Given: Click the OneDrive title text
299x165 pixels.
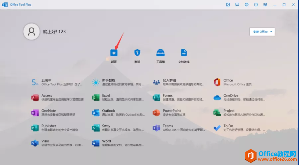Looking at the screenshot, I should click(x=231, y=95).
